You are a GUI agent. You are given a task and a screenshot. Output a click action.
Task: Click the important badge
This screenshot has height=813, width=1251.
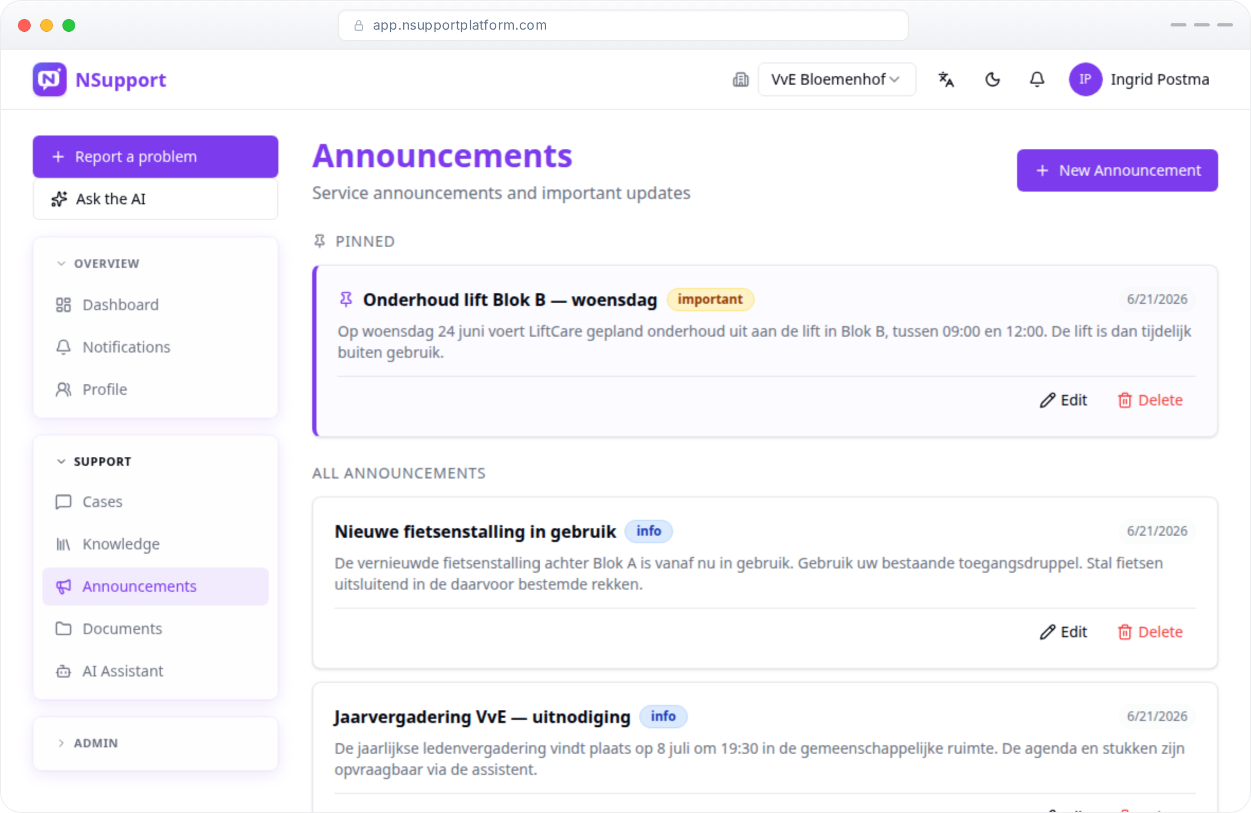click(x=710, y=300)
